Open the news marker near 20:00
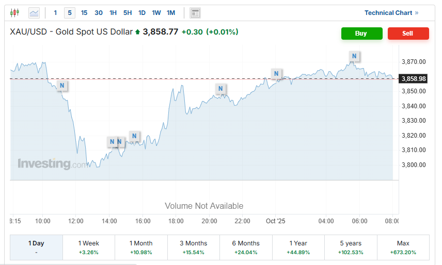Viewport: 442px width, 265px height. point(220,89)
